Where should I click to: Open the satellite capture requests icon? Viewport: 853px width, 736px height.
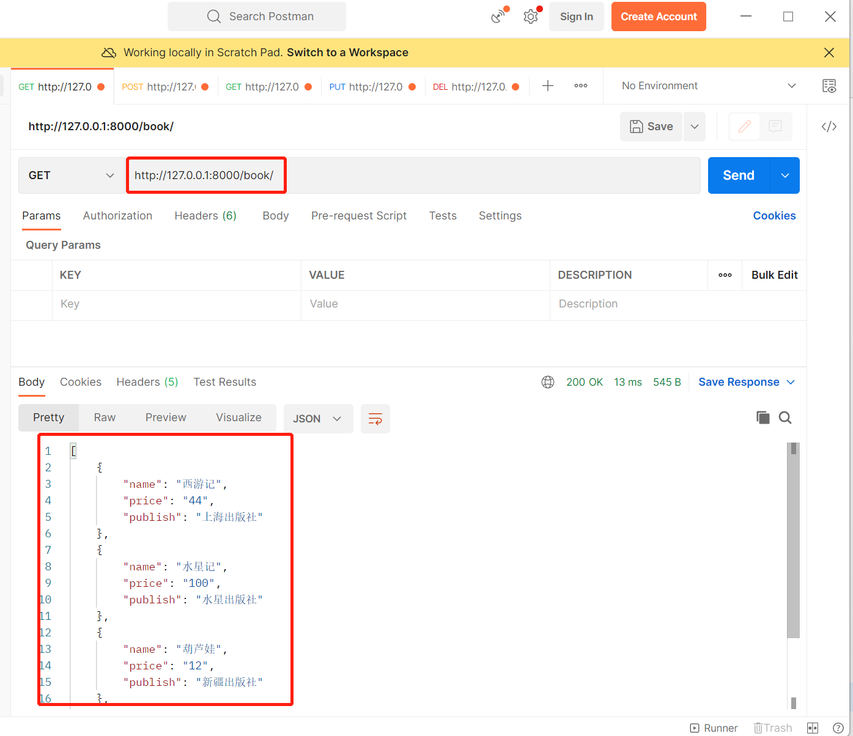pyautogui.click(x=499, y=17)
